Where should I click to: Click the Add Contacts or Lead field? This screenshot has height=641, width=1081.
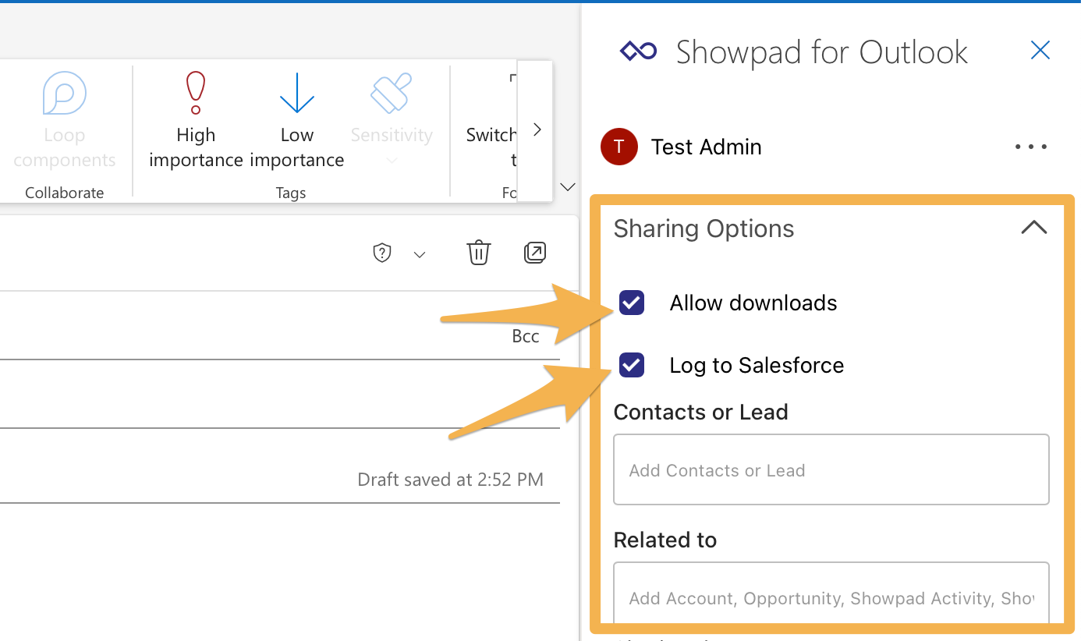(x=831, y=469)
